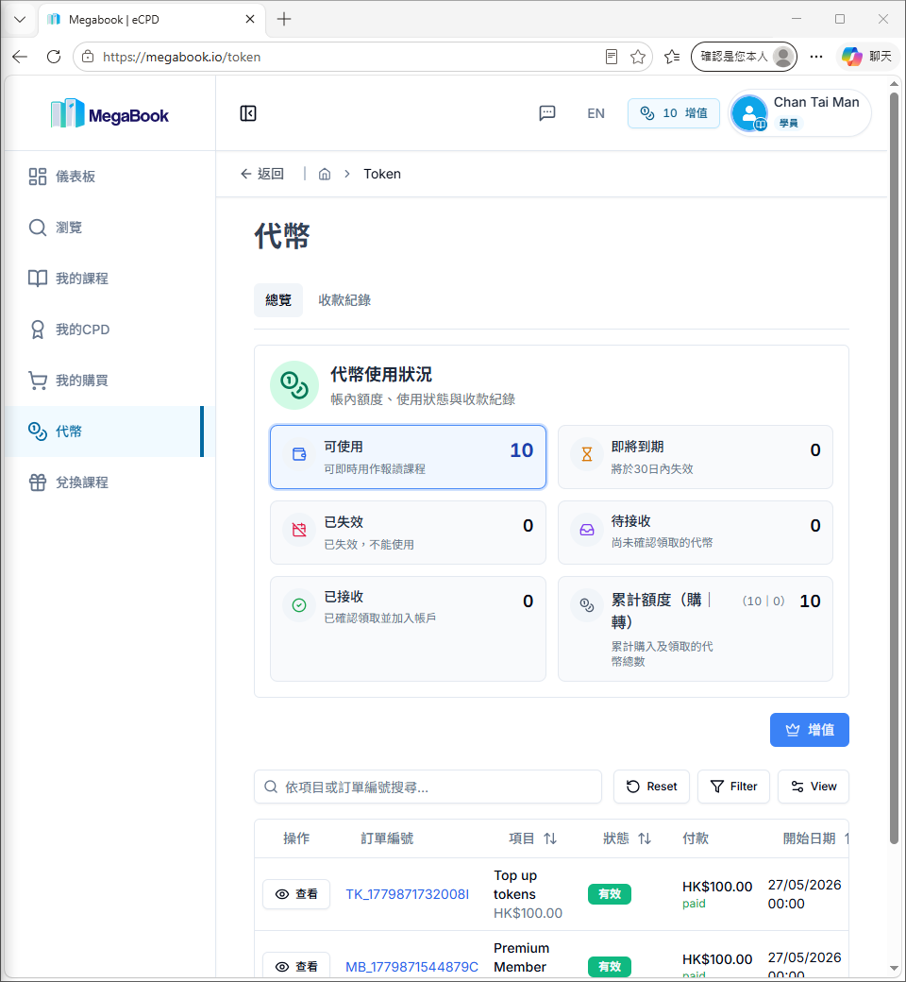Image resolution: width=906 pixels, height=982 pixels.
Task: Click the home breadcrumb icon
Action: point(325,174)
